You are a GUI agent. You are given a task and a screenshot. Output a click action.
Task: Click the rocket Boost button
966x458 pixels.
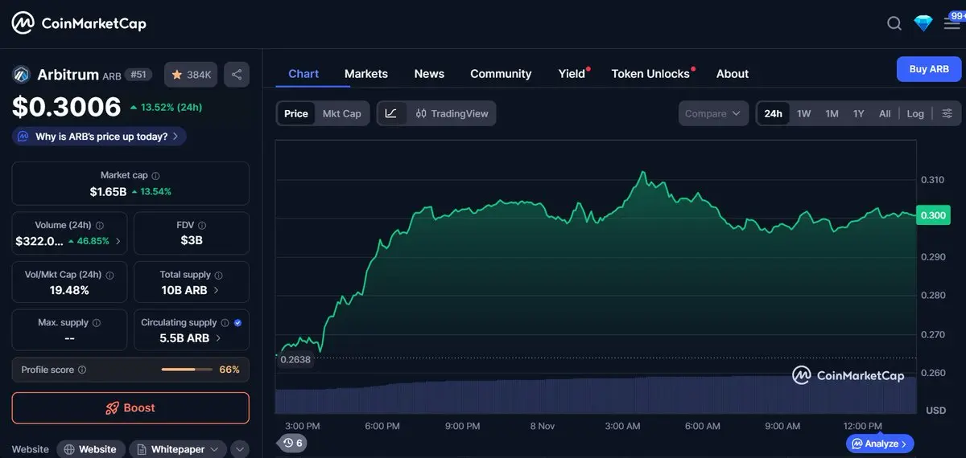pyautogui.click(x=130, y=408)
